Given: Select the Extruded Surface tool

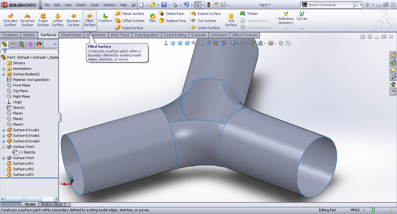Looking at the screenshot, I should tap(10, 20).
